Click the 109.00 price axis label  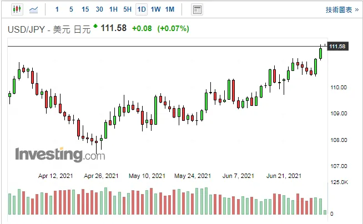339,114
